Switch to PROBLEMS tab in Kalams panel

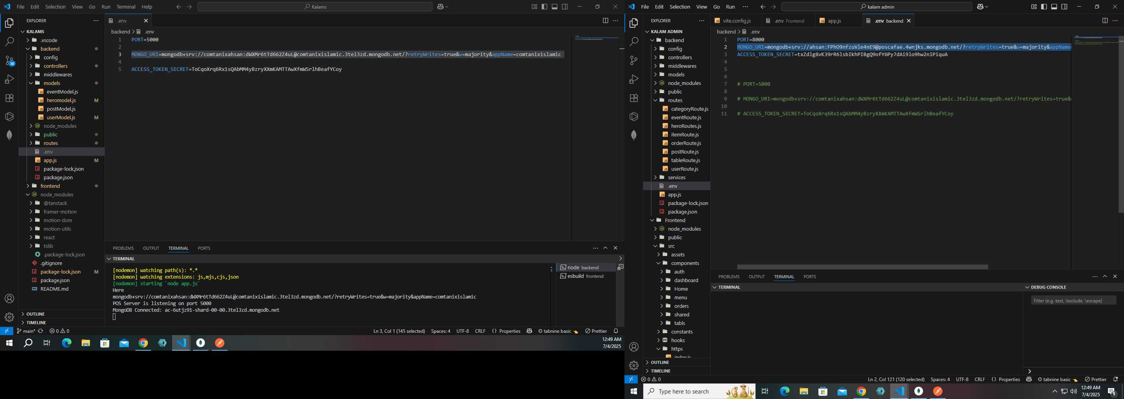(123, 248)
